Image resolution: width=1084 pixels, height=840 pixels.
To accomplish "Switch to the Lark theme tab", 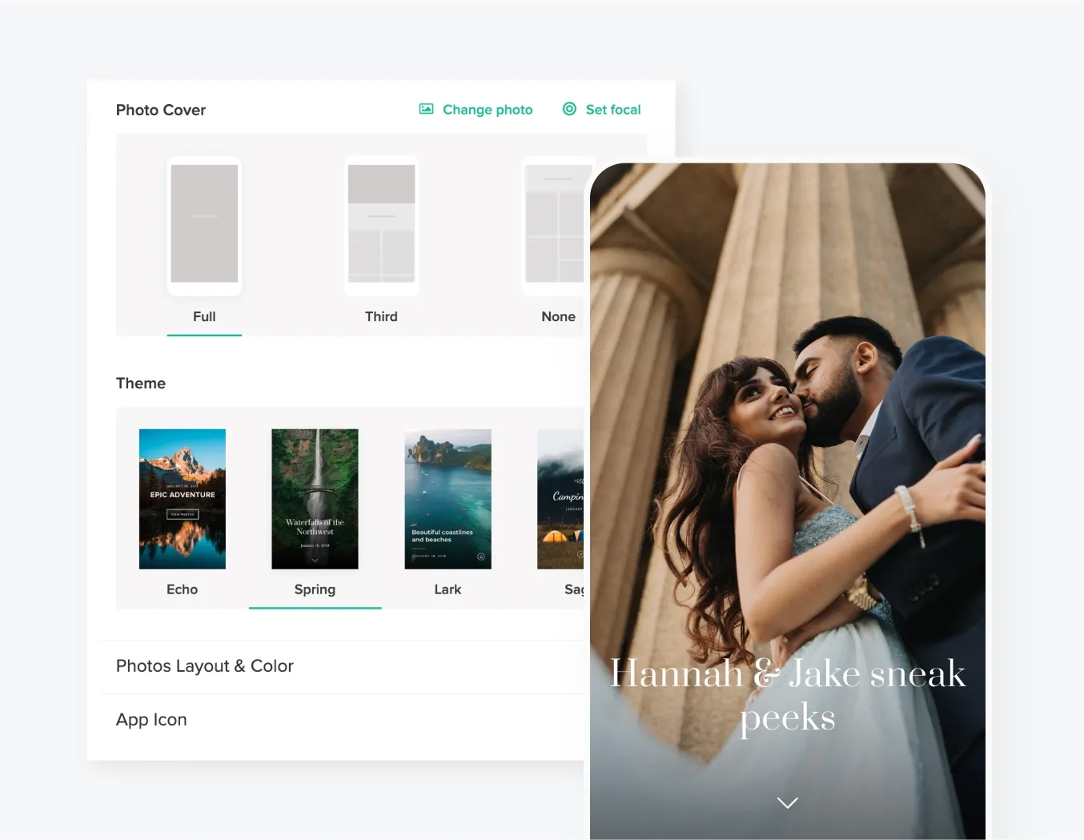I will [x=448, y=589].
